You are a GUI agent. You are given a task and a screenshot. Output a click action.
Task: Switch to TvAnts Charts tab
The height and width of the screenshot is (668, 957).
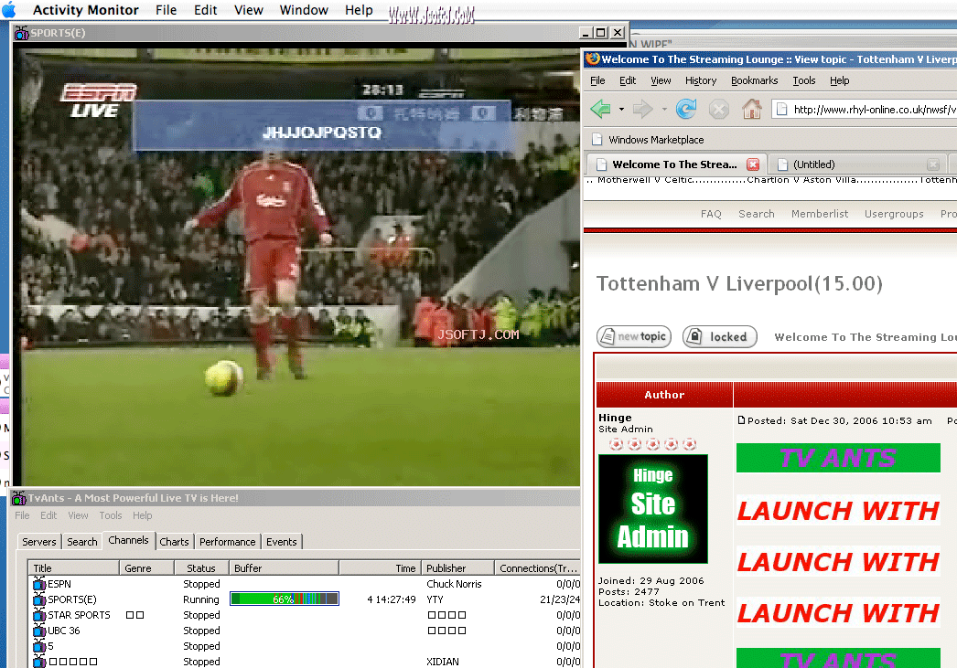[174, 542]
